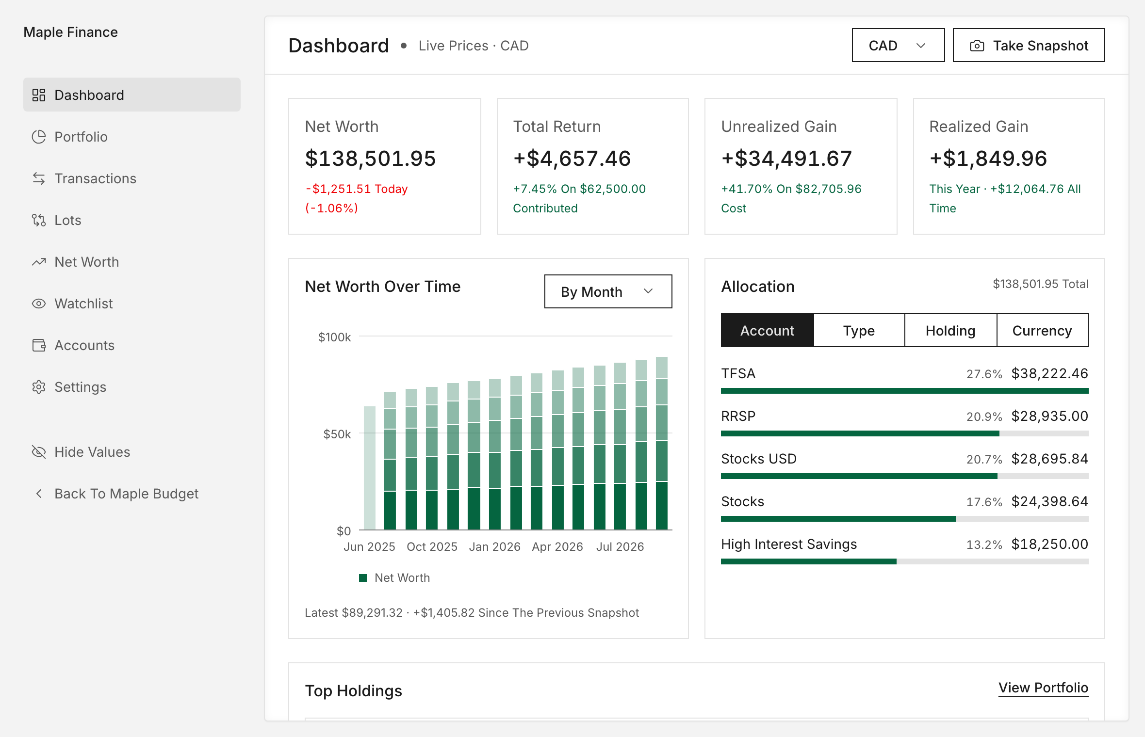Click the High Interest Savings label
Image resolution: width=1145 pixels, height=737 pixels.
[x=789, y=544]
